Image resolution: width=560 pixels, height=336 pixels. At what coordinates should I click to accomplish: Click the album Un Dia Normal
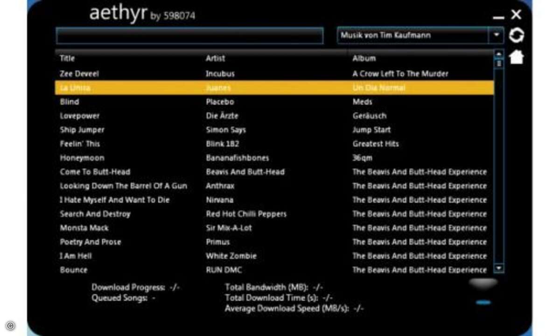point(379,88)
